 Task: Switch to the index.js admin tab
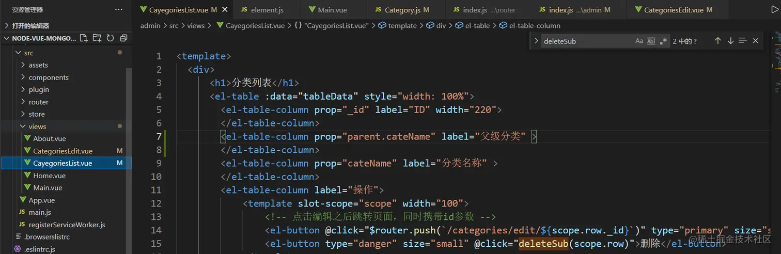click(x=579, y=10)
